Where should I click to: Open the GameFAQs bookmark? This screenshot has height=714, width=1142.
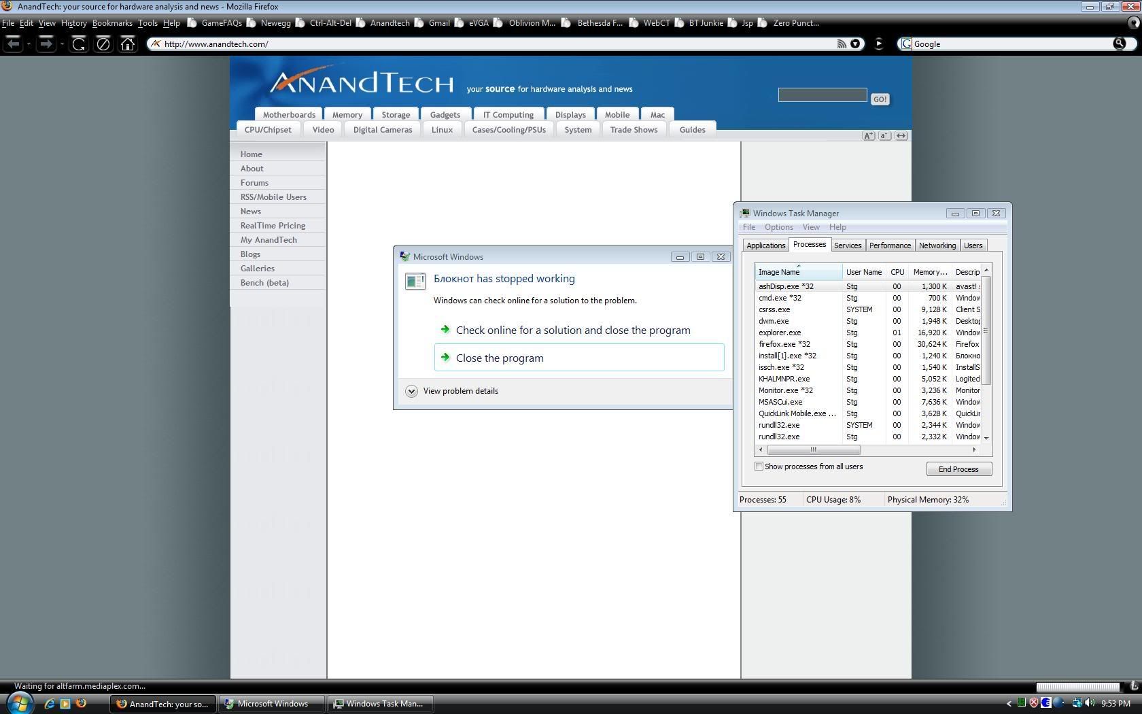tap(215, 23)
